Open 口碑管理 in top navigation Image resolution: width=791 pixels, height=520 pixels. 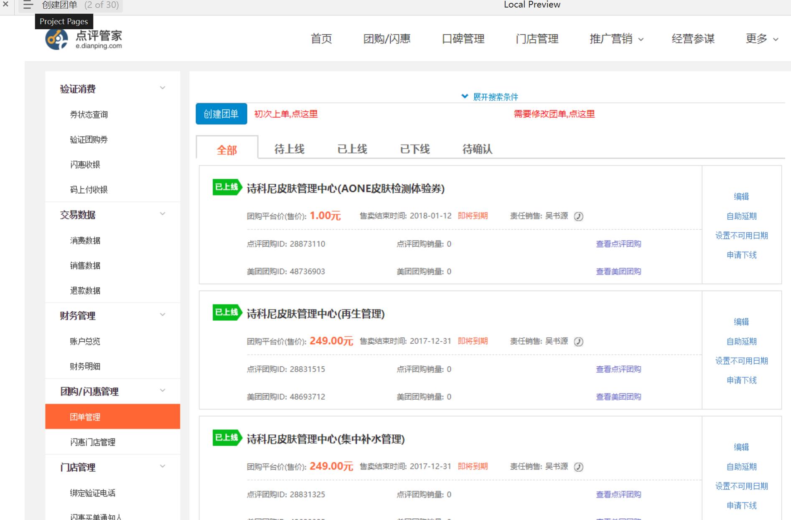(463, 39)
